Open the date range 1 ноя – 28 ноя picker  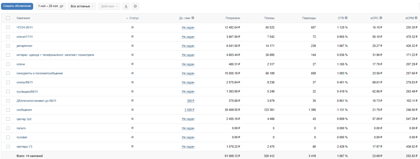coord(50,6)
